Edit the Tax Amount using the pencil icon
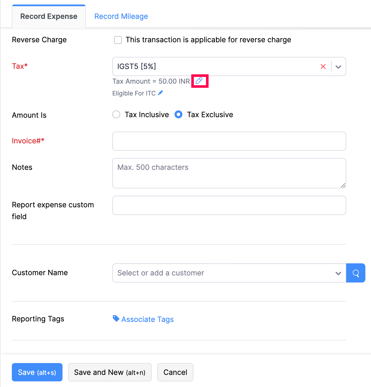The height and width of the screenshot is (387, 371). click(200, 81)
